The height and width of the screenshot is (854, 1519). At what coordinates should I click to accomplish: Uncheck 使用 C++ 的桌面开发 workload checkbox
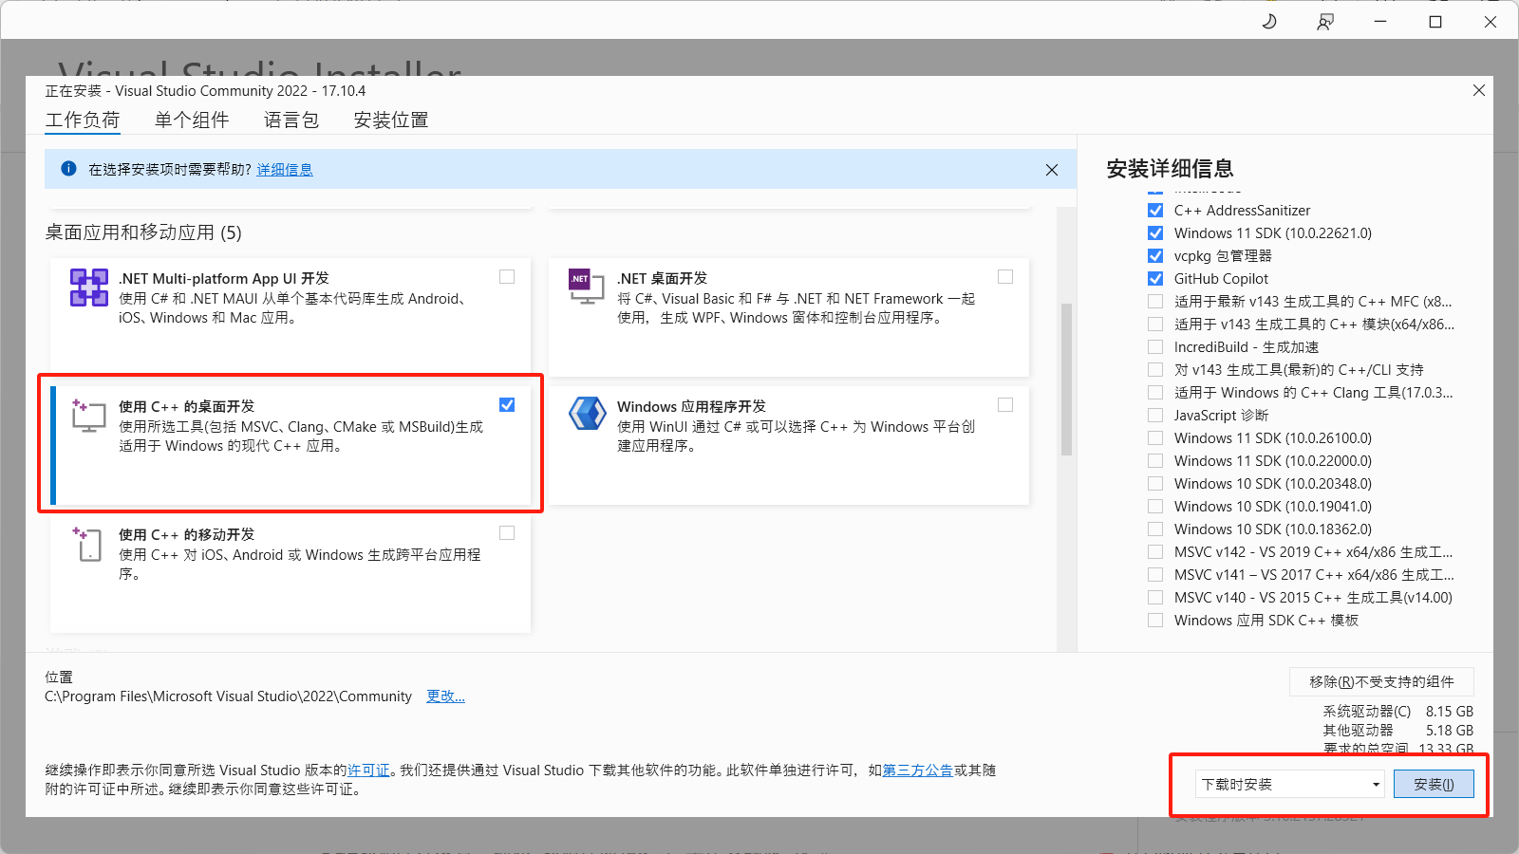[x=507, y=405]
